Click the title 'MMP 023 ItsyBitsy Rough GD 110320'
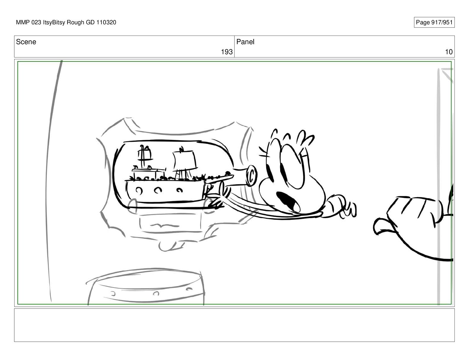Screen dimensions: 469x363 pyautogui.click(x=66, y=22)
